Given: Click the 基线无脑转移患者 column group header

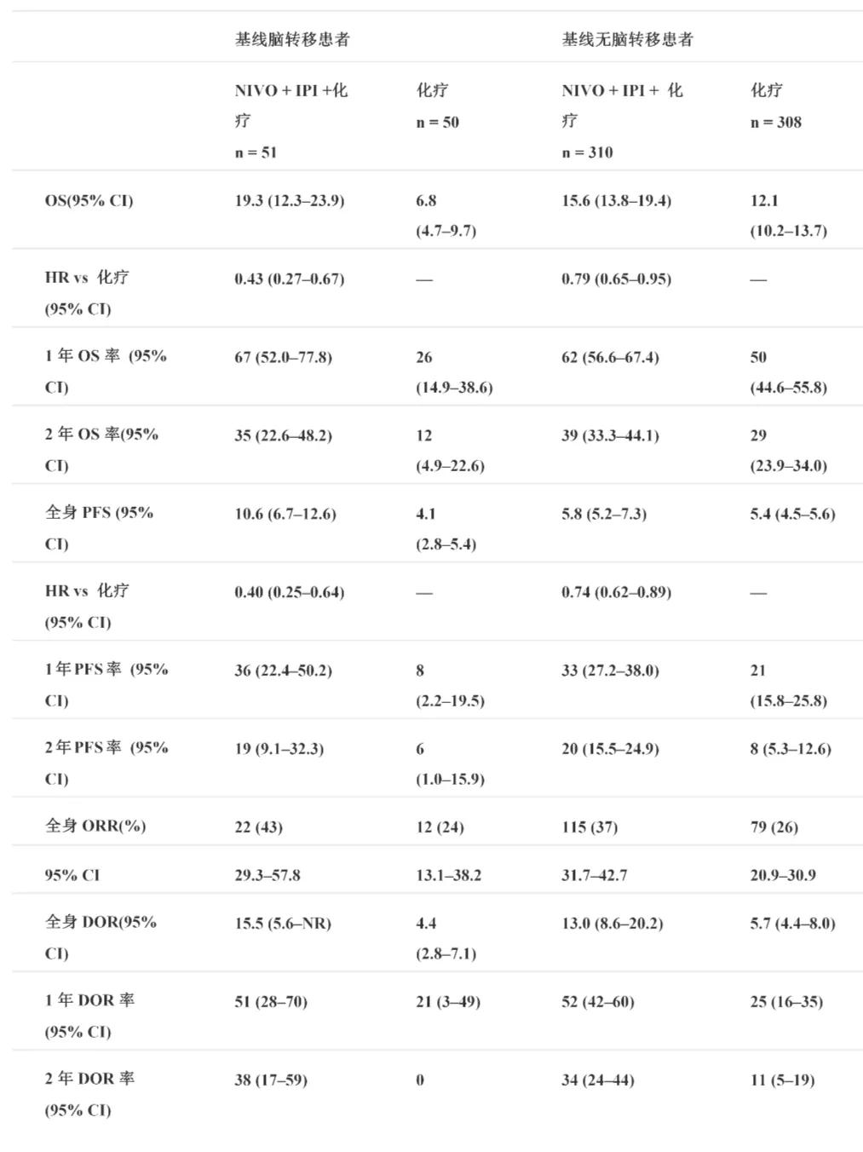Looking at the screenshot, I should point(627,39).
